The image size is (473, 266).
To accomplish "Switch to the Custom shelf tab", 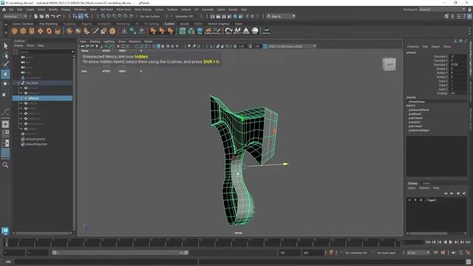I will tap(169, 24).
